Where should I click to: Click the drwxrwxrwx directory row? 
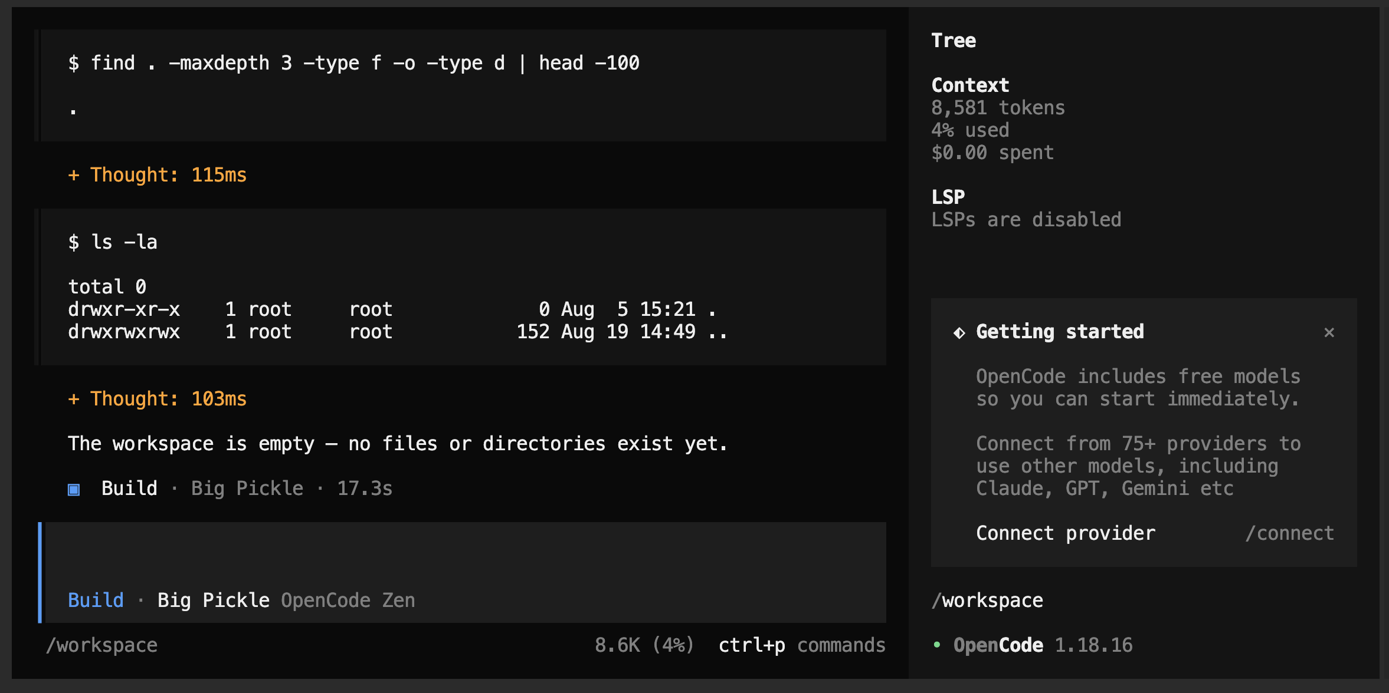pyautogui.click(x=398, y=332)
